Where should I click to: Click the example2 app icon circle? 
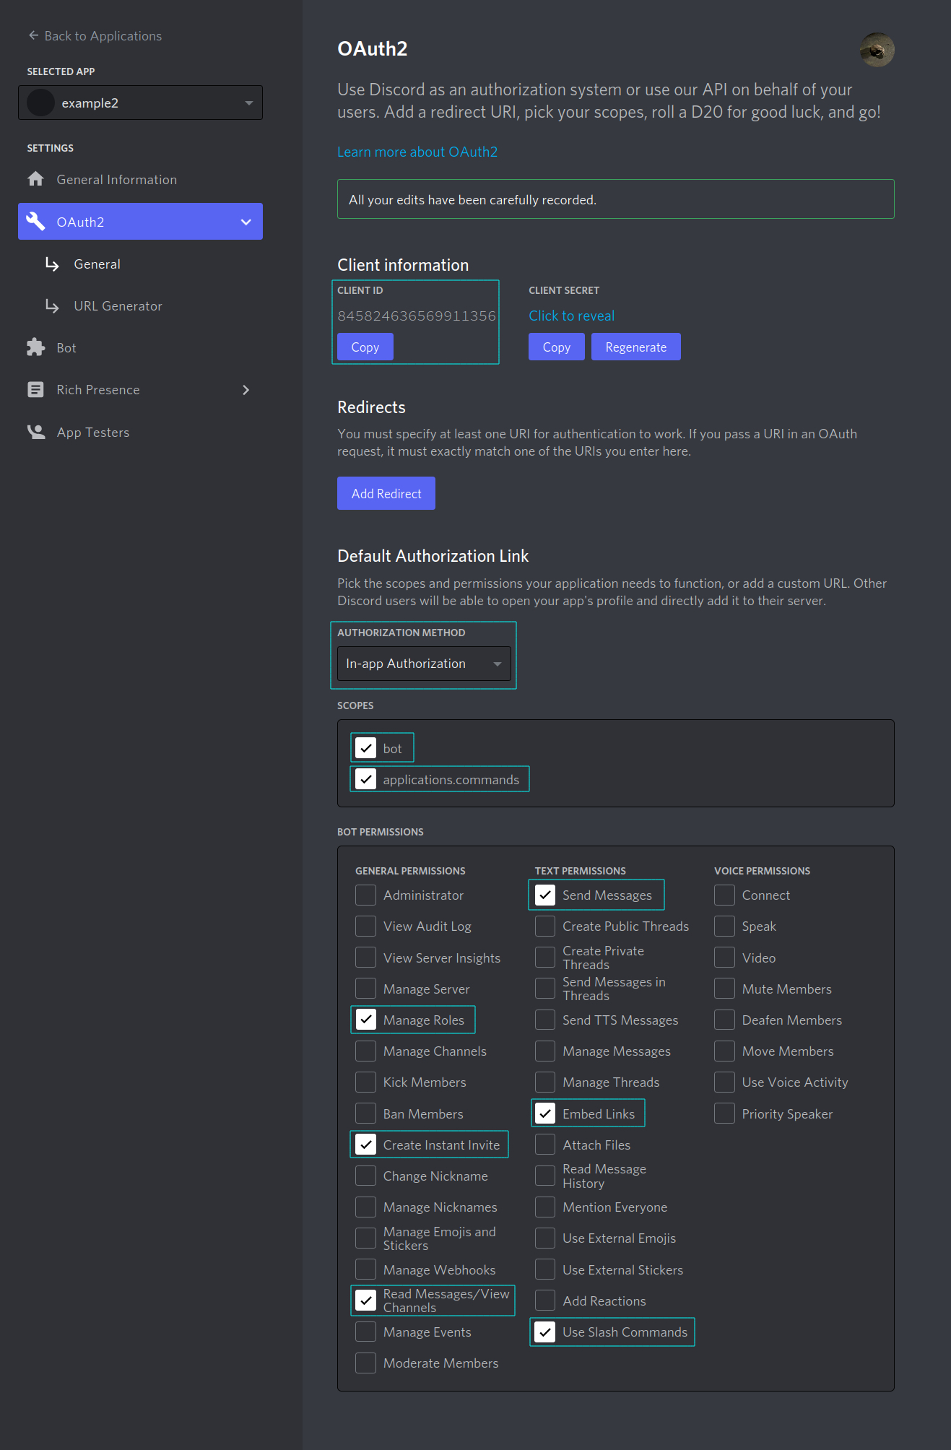pos(41,103)
